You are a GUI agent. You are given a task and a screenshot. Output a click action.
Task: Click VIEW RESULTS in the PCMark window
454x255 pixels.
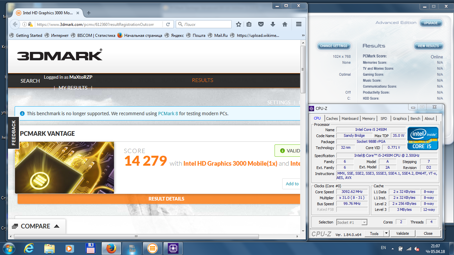point(428,46)
